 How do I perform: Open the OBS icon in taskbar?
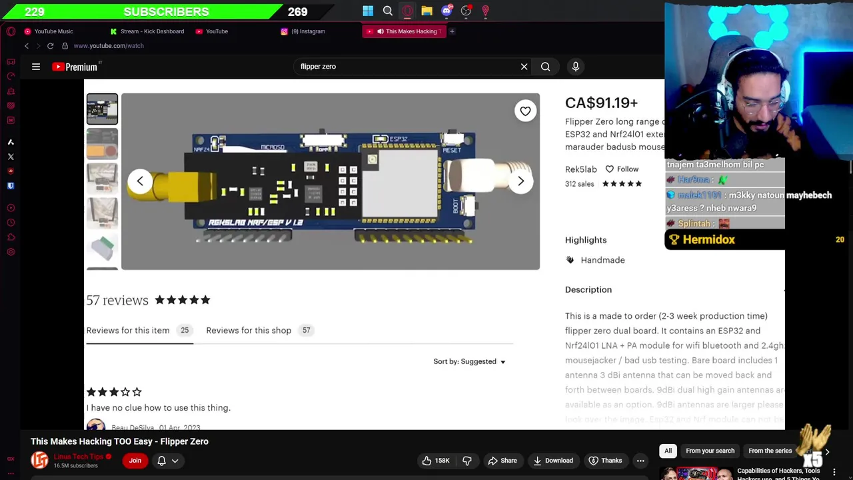point(466,11)
